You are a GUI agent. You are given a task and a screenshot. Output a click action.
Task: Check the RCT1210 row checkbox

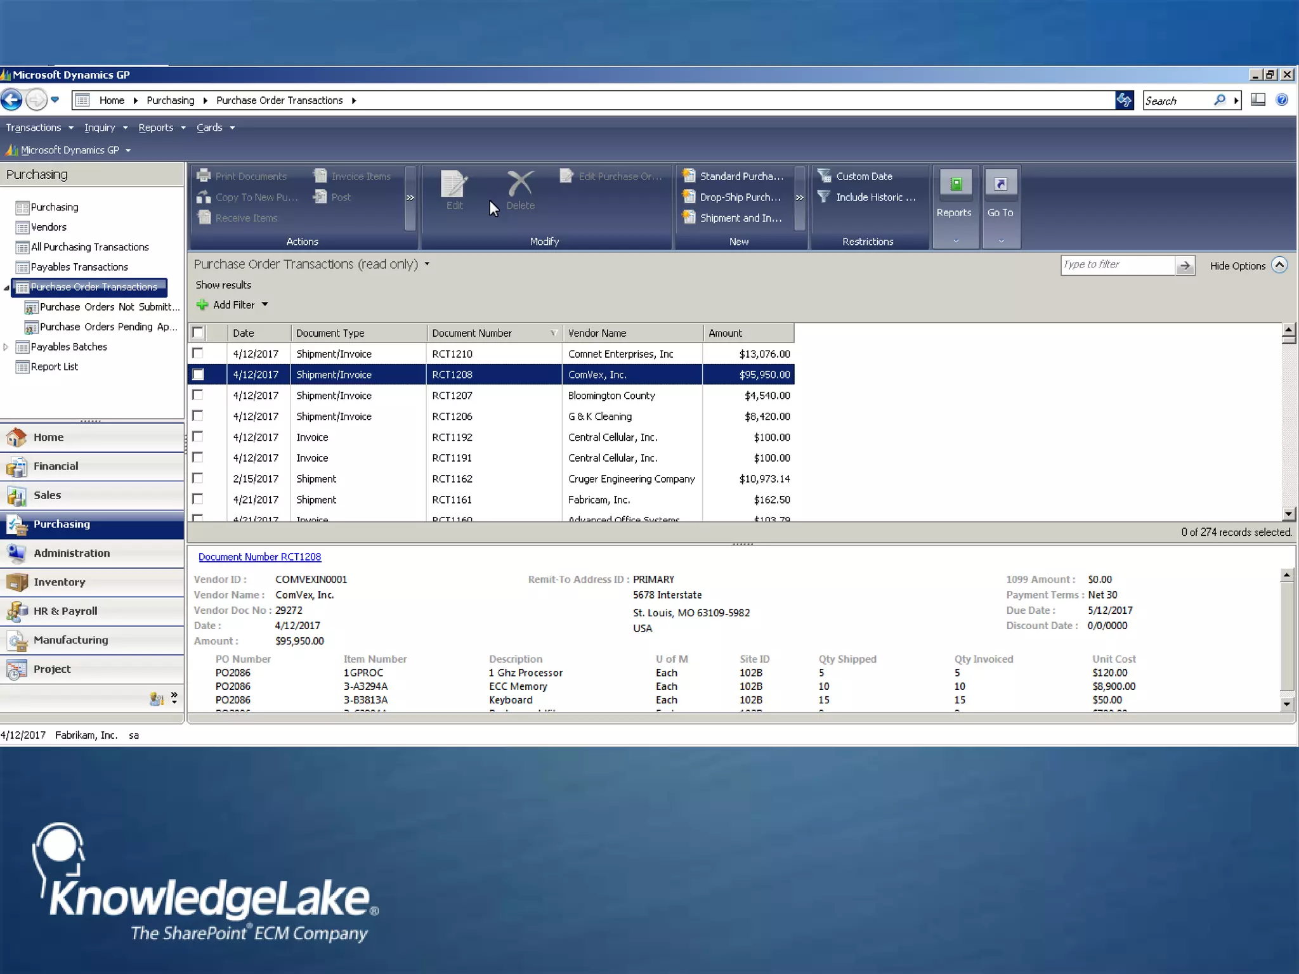pos(198,353)
